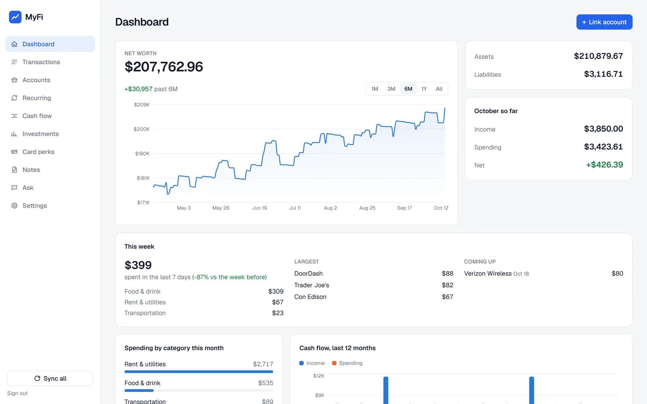The height and width of the screenshot is (404, 647).
Task: Open Notes from the sidebar
Action: 50,170
